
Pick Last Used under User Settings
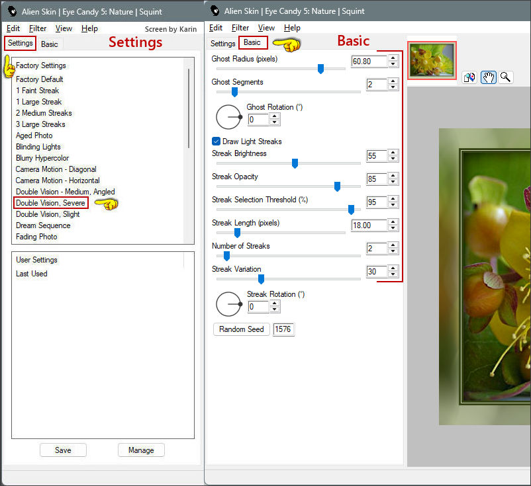click(32, 274)
